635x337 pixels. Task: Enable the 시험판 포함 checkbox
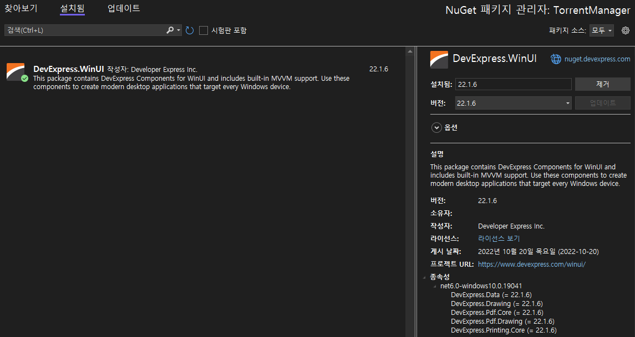click(204, 30)
